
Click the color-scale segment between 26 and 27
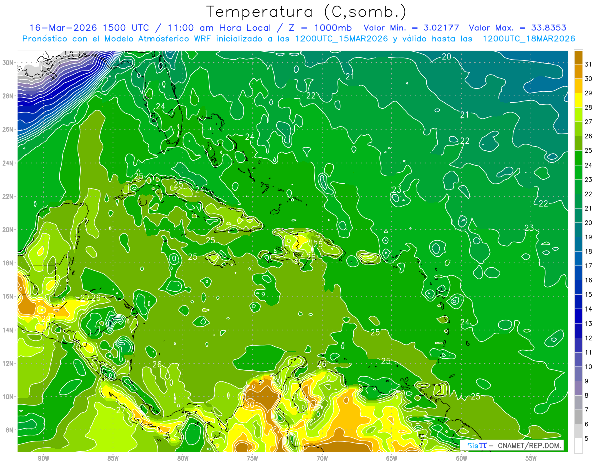tap(578, 129)
